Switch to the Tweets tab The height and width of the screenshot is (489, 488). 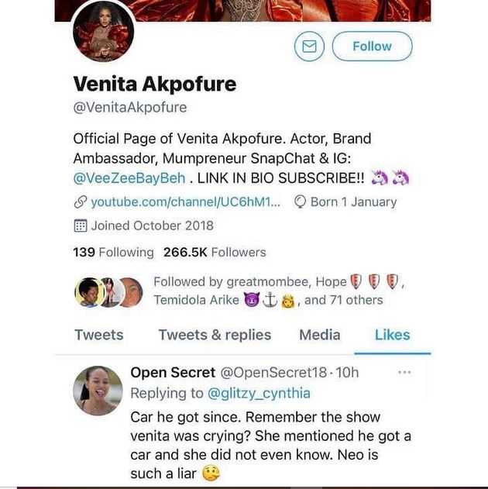[x=98, y=335]
